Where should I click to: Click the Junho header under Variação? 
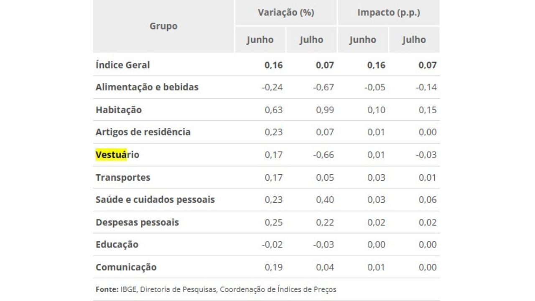point(260,40)
